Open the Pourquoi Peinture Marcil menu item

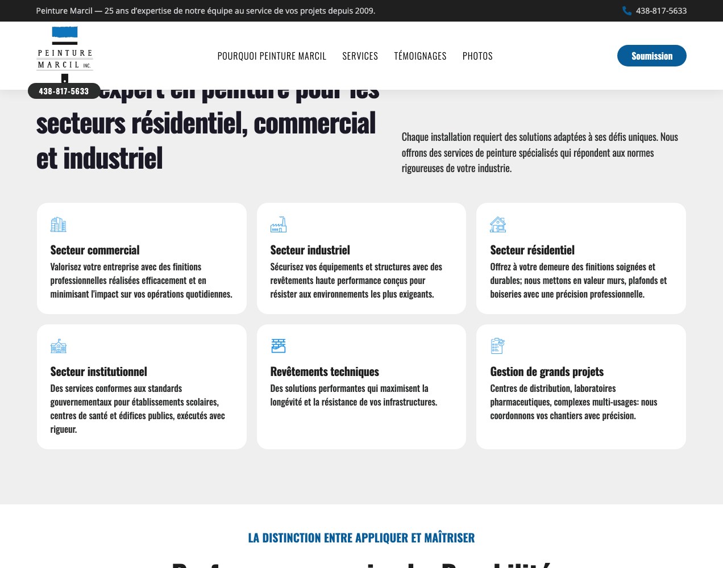pyautogui.click(x=272, y=56)
